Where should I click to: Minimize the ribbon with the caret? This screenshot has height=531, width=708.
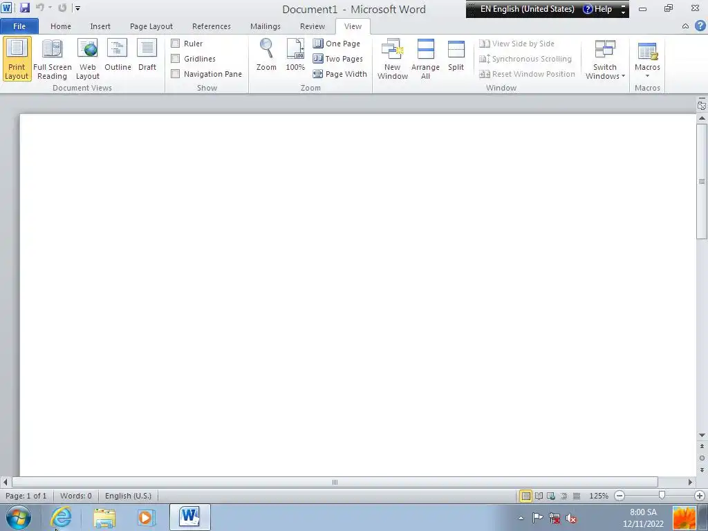click(685, 26)
